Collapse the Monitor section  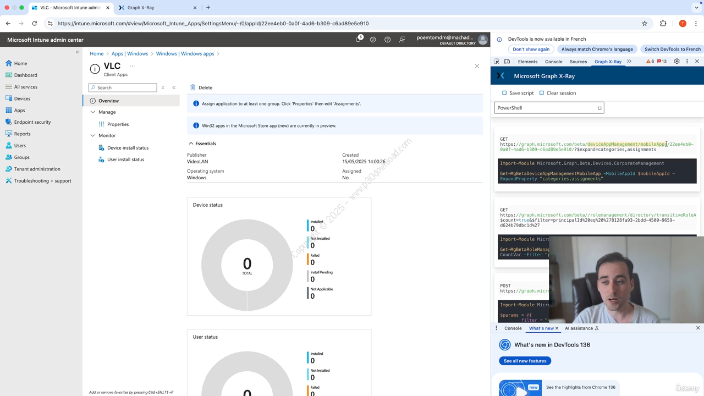coord(92,135)
